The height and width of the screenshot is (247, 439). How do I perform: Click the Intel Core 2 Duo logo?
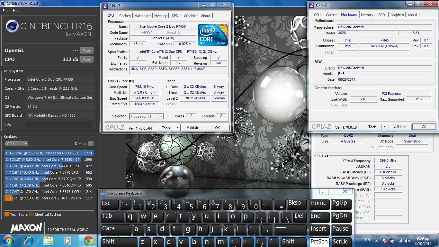pyautogui.click(x=213, y=35)
